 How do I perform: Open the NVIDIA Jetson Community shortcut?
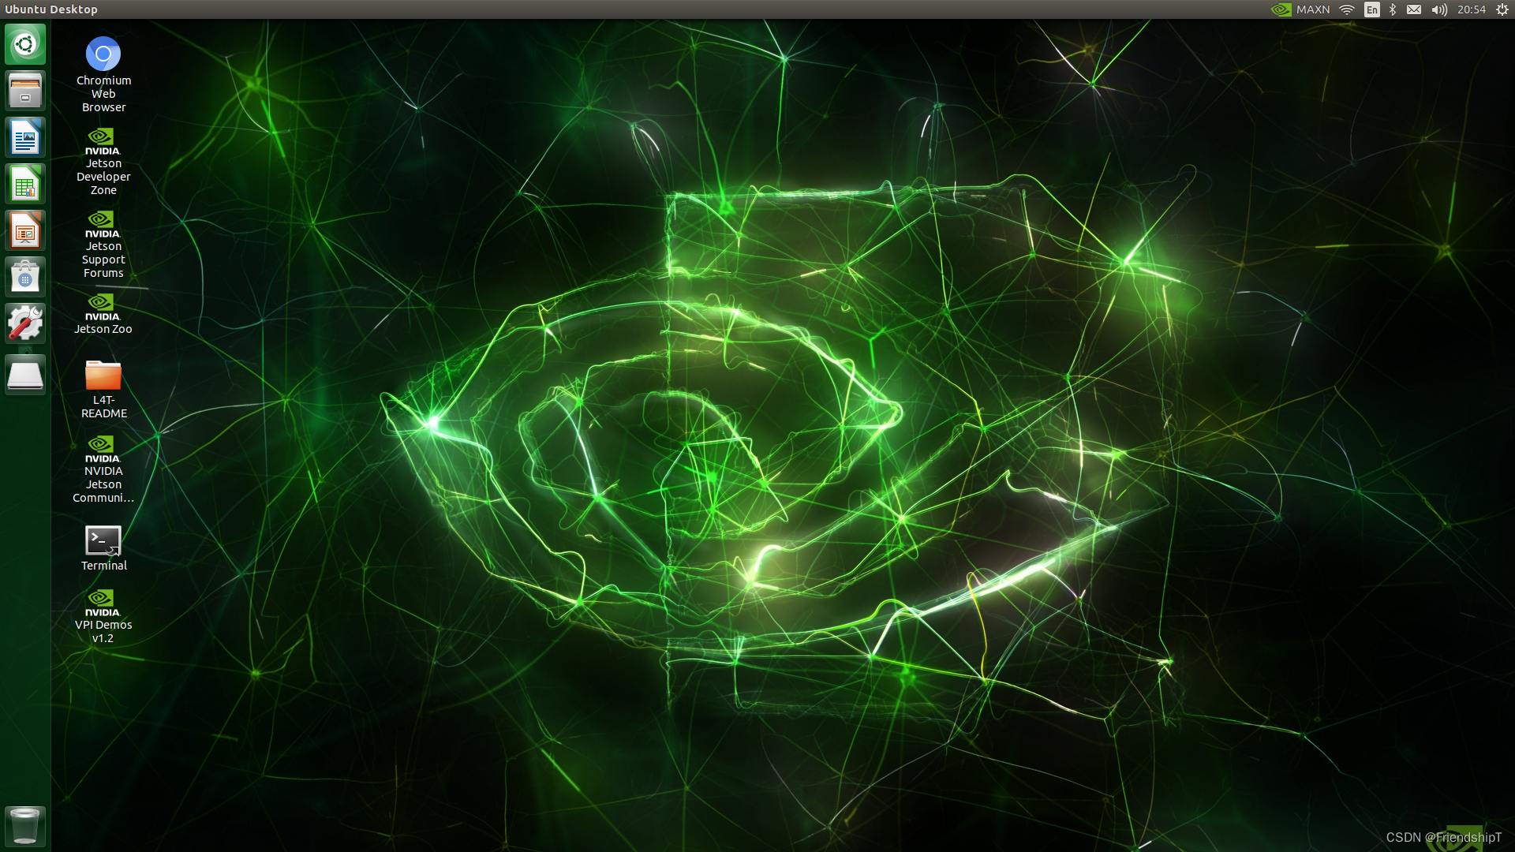[103, 450]
